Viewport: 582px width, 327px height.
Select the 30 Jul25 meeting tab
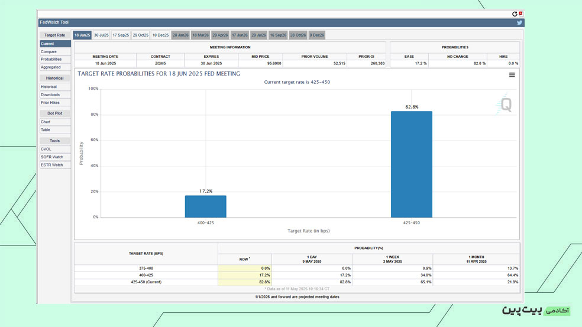[101, 35]
